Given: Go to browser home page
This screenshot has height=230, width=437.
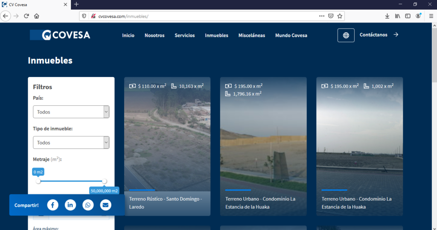Looking at the screenshot, I should coord(37,16).
